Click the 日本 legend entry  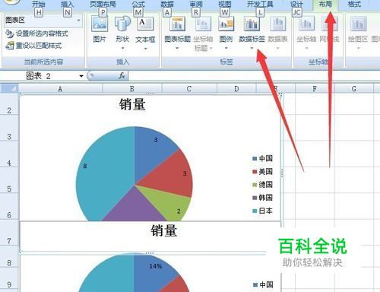[263, 211]
